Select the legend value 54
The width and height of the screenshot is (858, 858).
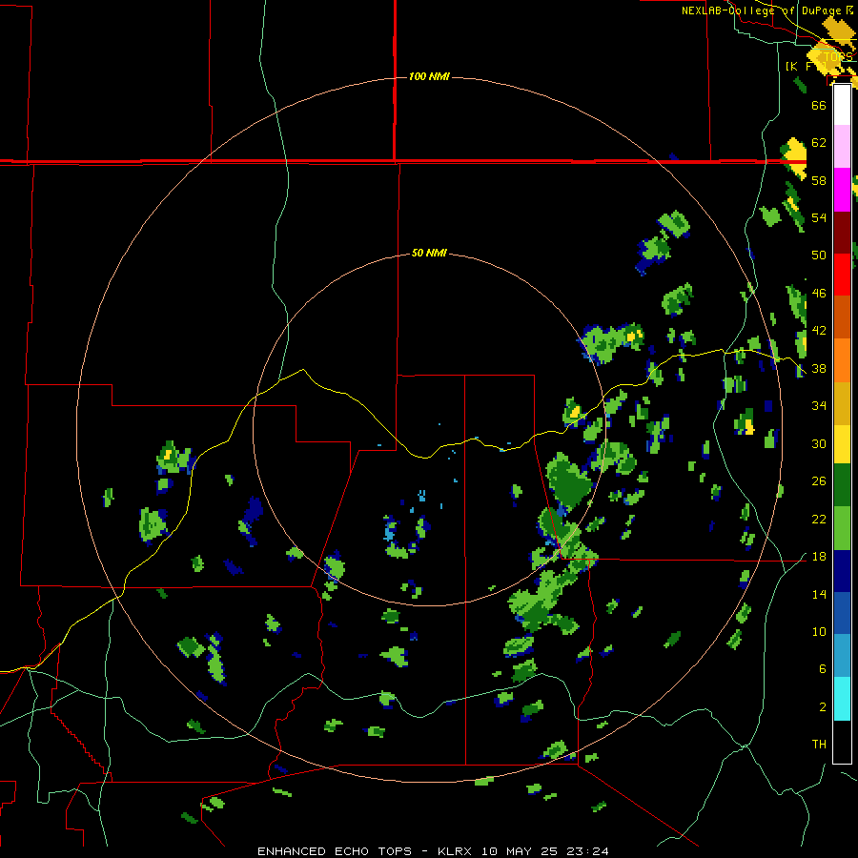819,217
